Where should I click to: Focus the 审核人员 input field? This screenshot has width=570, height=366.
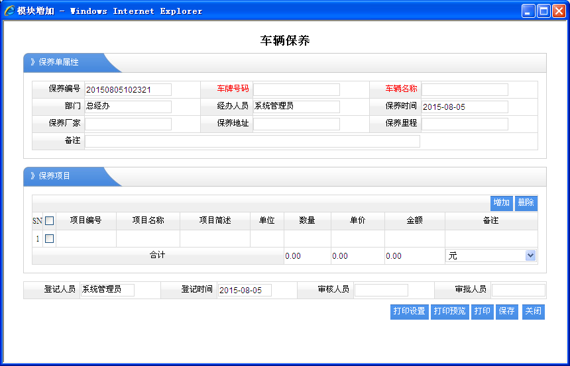tap(381, 290)
